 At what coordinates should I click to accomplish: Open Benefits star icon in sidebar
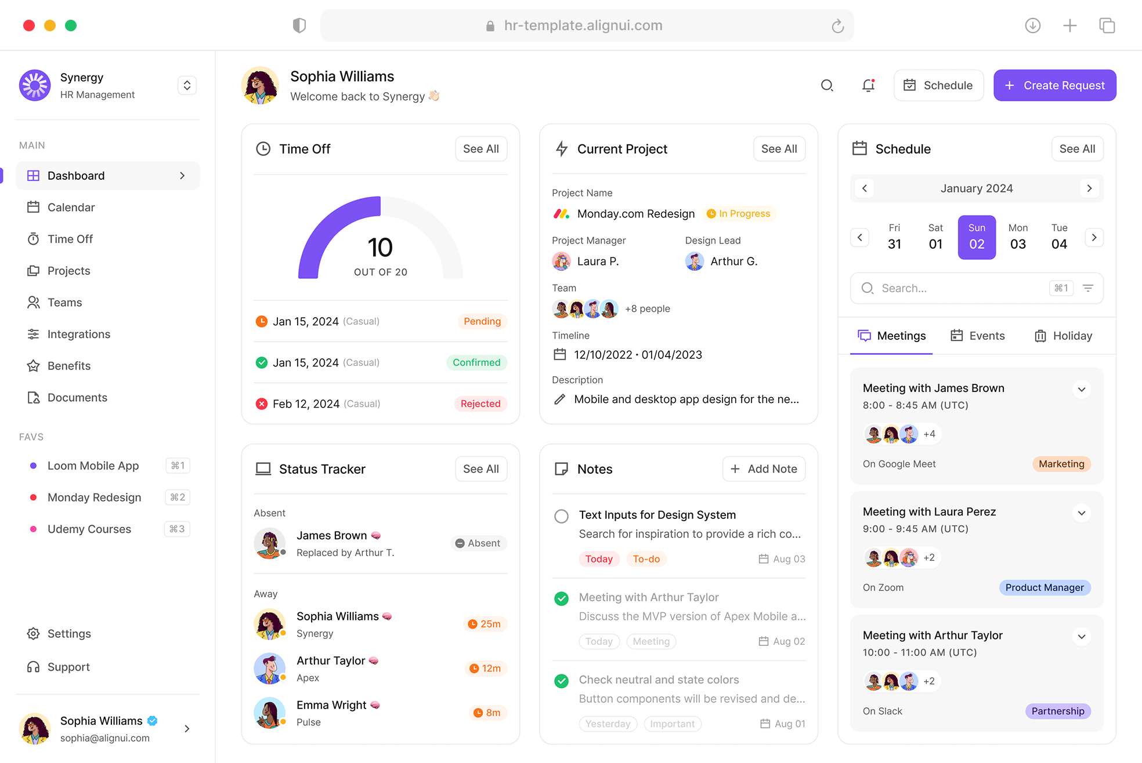coord(34,366)
